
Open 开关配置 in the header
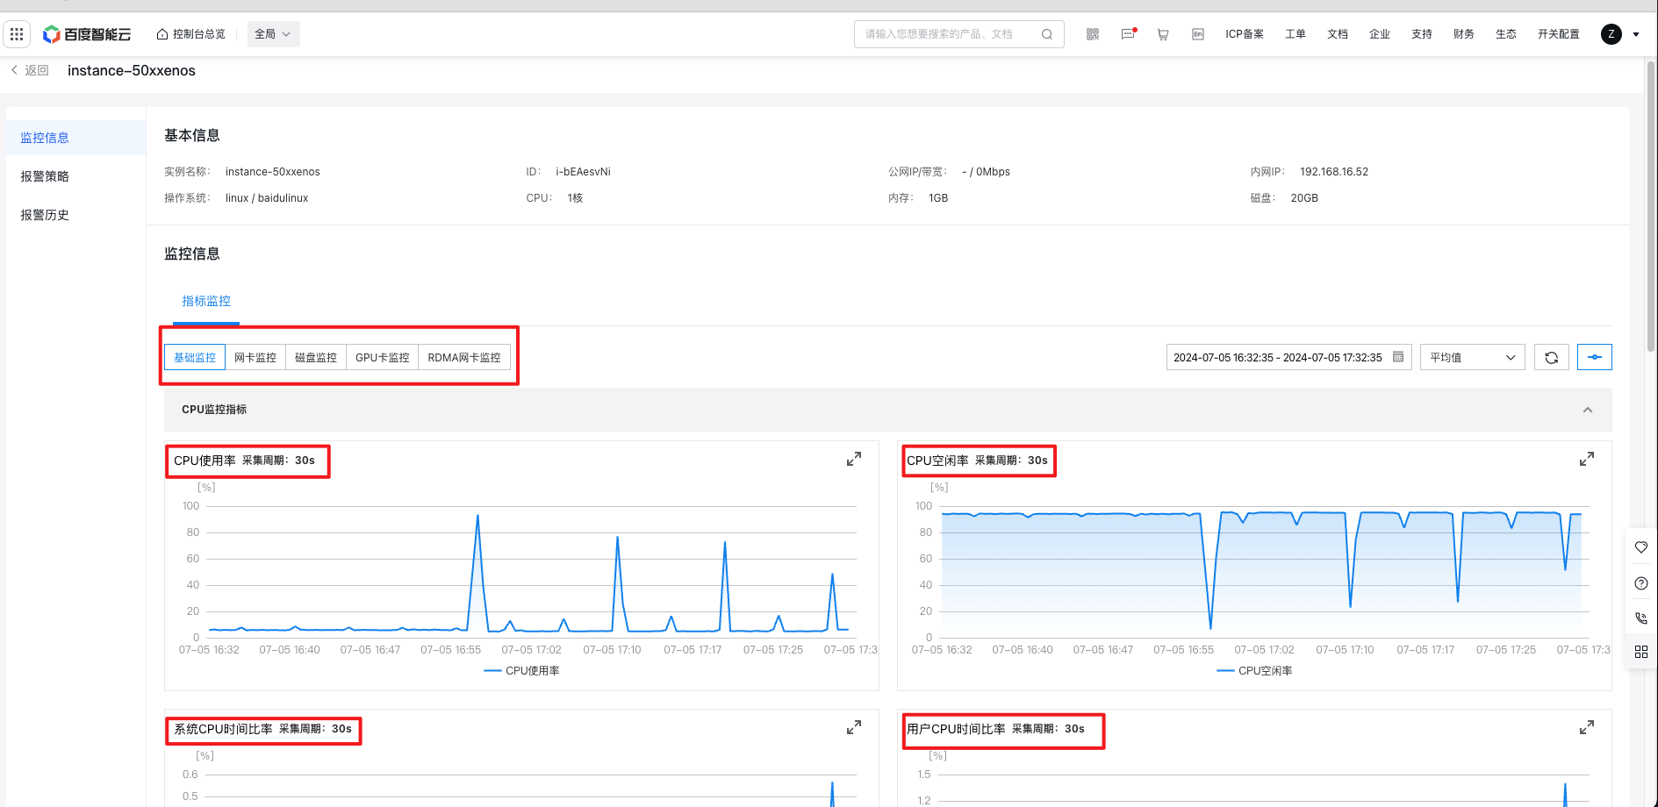1559,34
